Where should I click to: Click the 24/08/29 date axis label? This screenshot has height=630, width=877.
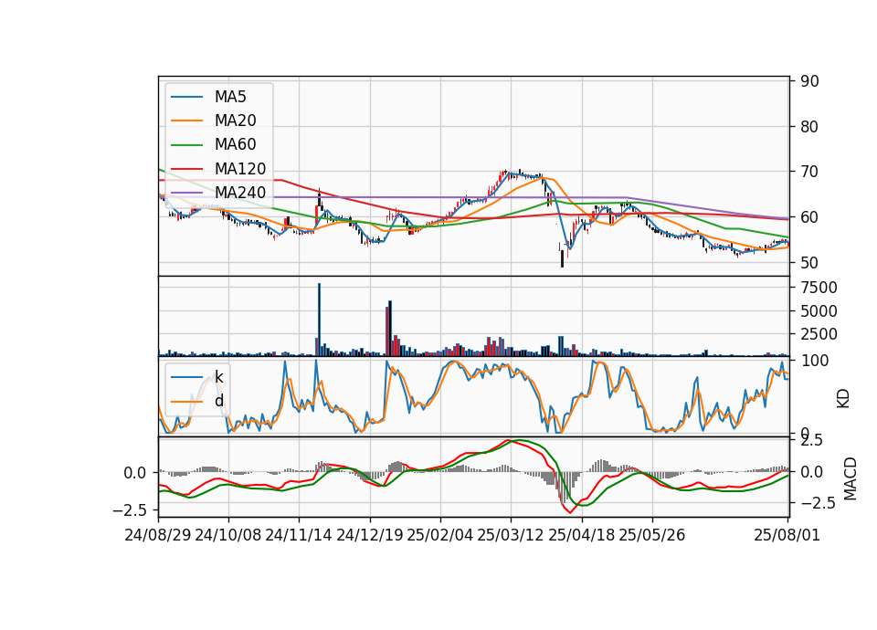pyautogui.click(x=158, y=535)
